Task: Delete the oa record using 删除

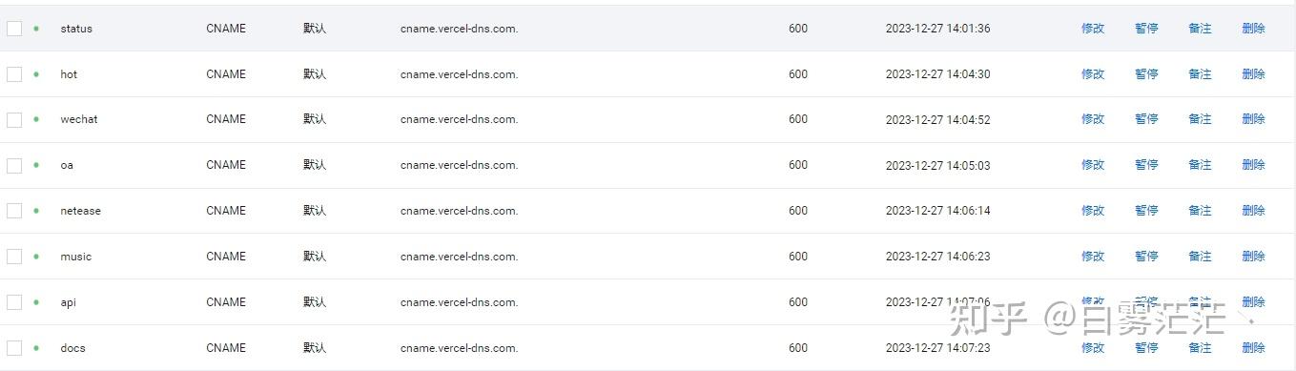Action: pos(1253,165)
